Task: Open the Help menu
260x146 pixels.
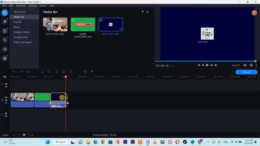Action: 52,6
